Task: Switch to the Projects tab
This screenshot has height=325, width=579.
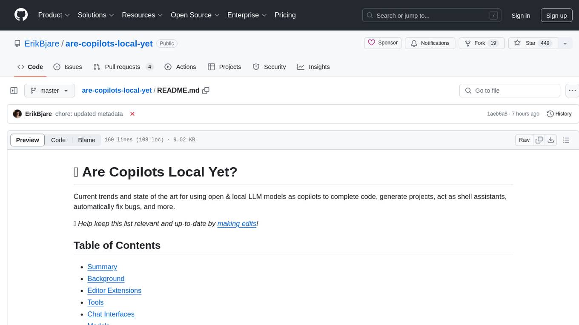Action: pyautogui.click(x=224, y=67)
